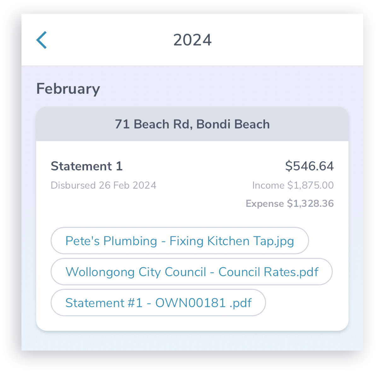Click the $546.64 disbursed total

click(310, 166)
